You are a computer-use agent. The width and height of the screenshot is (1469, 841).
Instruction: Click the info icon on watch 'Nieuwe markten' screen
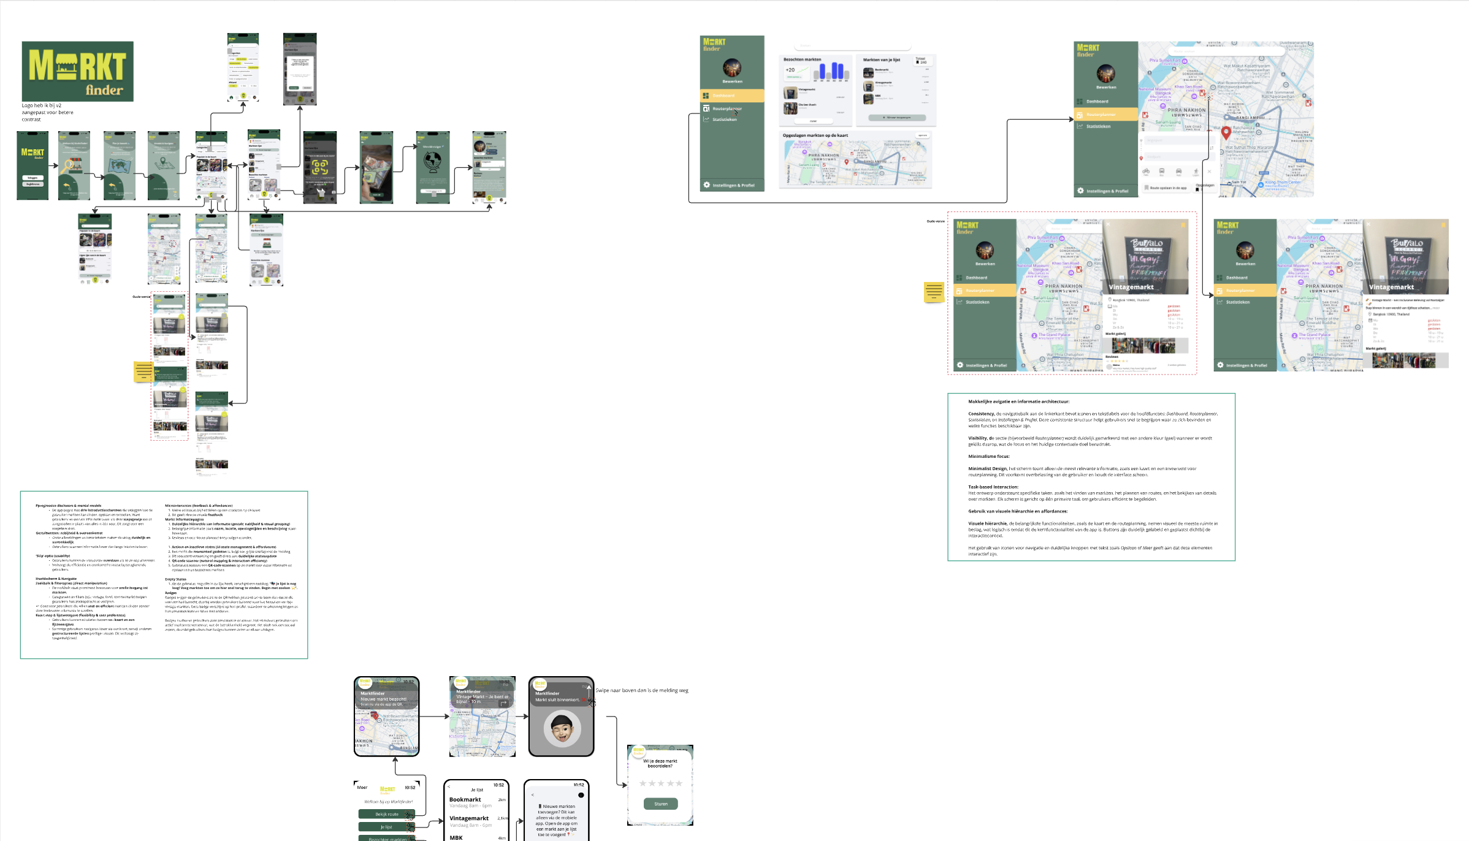(581, 795)
